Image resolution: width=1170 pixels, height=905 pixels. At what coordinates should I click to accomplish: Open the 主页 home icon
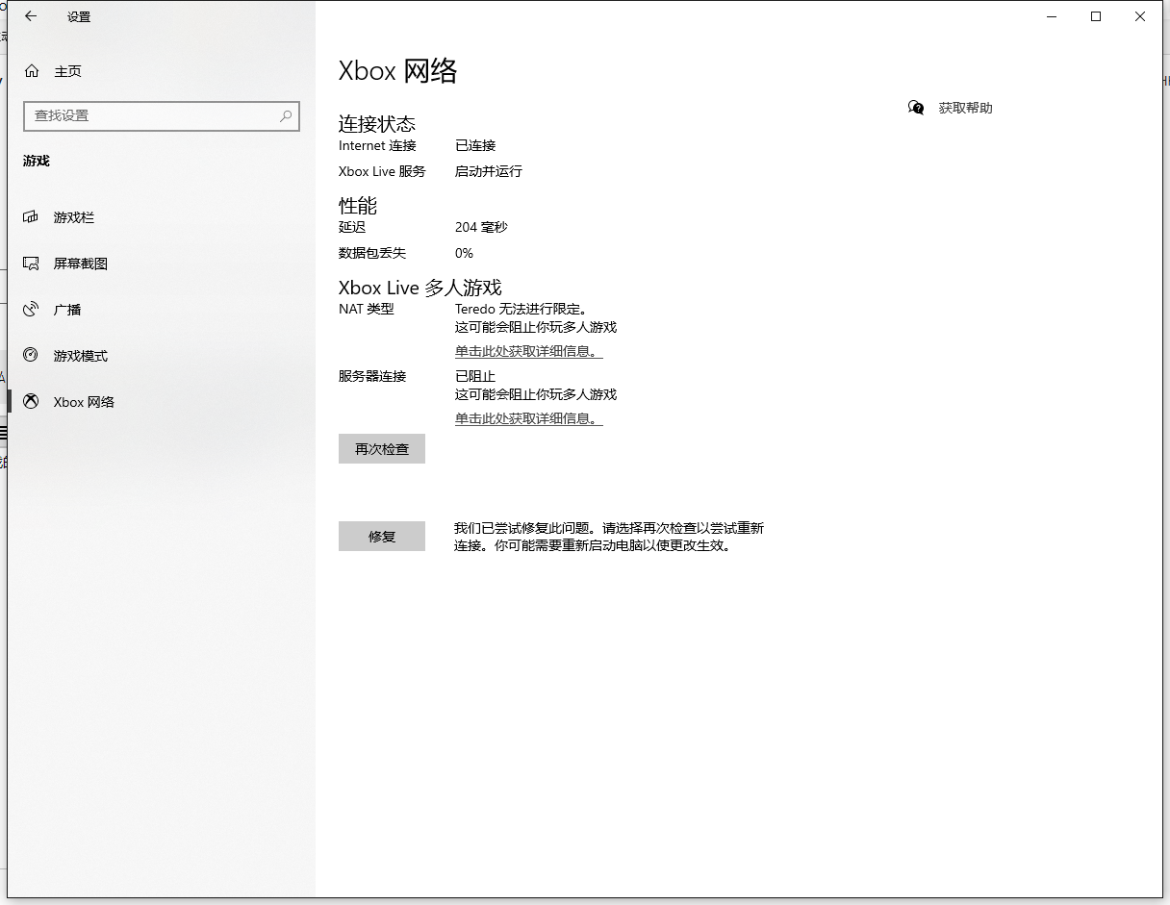[32, 71]
